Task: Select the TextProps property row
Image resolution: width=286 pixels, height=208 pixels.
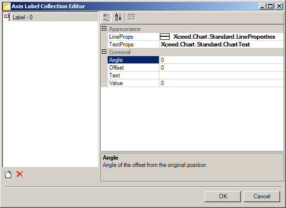Action: (x=195, y=45)
